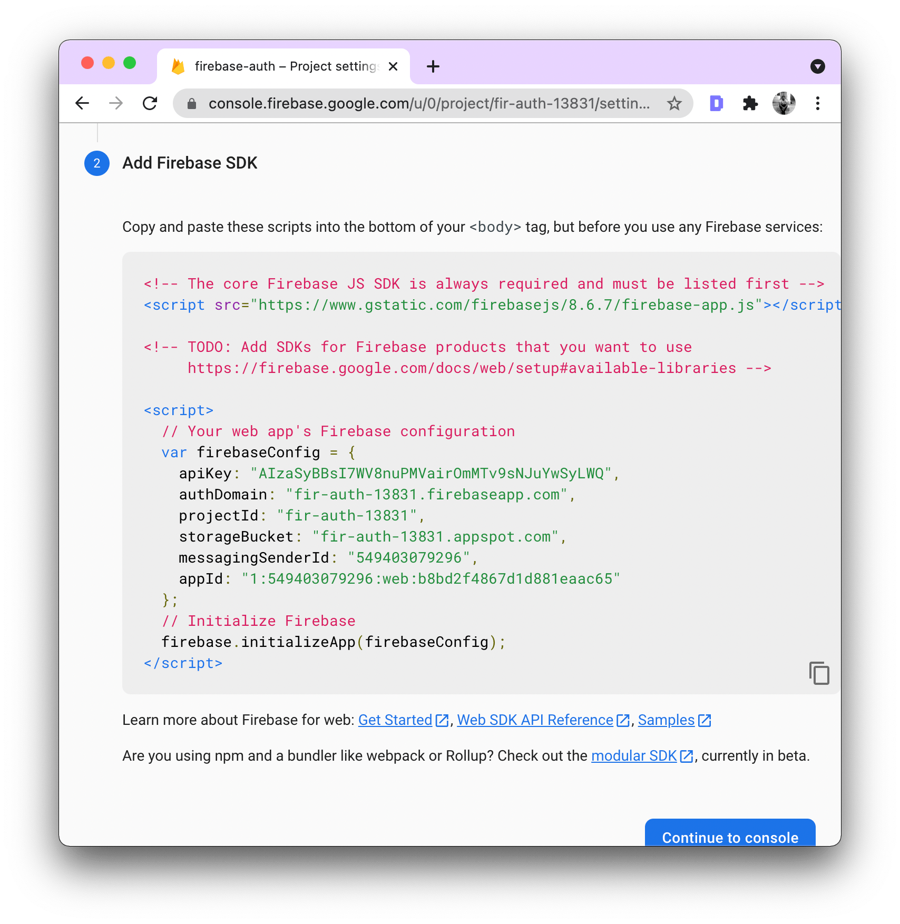Click the Initialize Firebase comment line
Screen dimensions: 900x924
[x=259, y=621]
